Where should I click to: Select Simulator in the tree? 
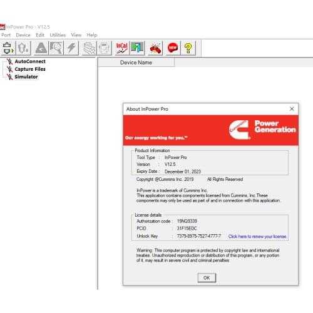click(26, 77)
